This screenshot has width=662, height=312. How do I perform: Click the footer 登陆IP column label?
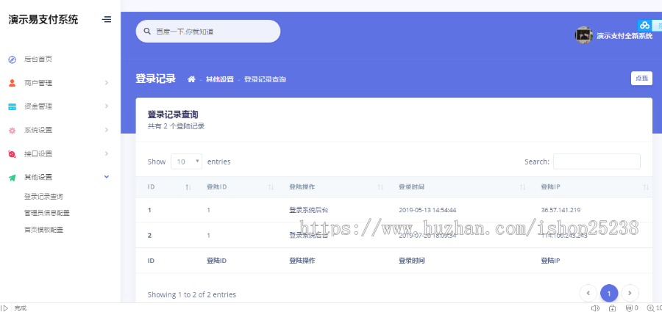pyautogui.click(x=550, y=261)
